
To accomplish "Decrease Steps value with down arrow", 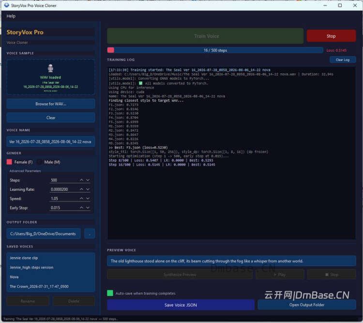I will click(88, 180).
